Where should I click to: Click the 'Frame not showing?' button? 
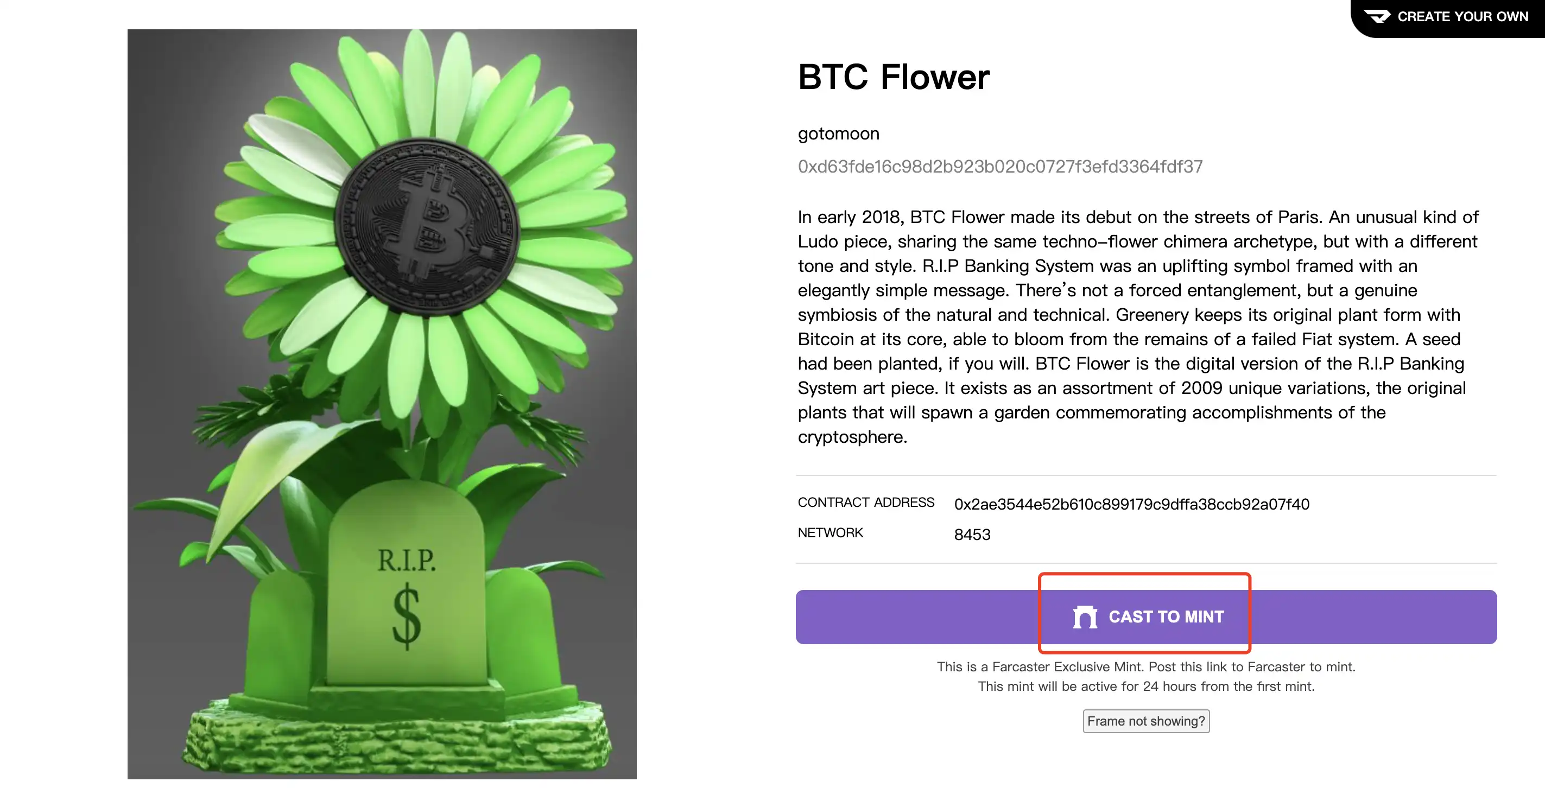[x=1145, y=721]
